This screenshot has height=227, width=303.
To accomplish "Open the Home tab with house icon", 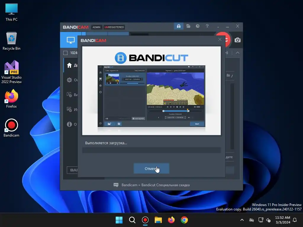I will pos(70,65).
